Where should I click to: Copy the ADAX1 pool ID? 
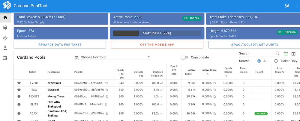pyautogui.click(x=107, y=114)
